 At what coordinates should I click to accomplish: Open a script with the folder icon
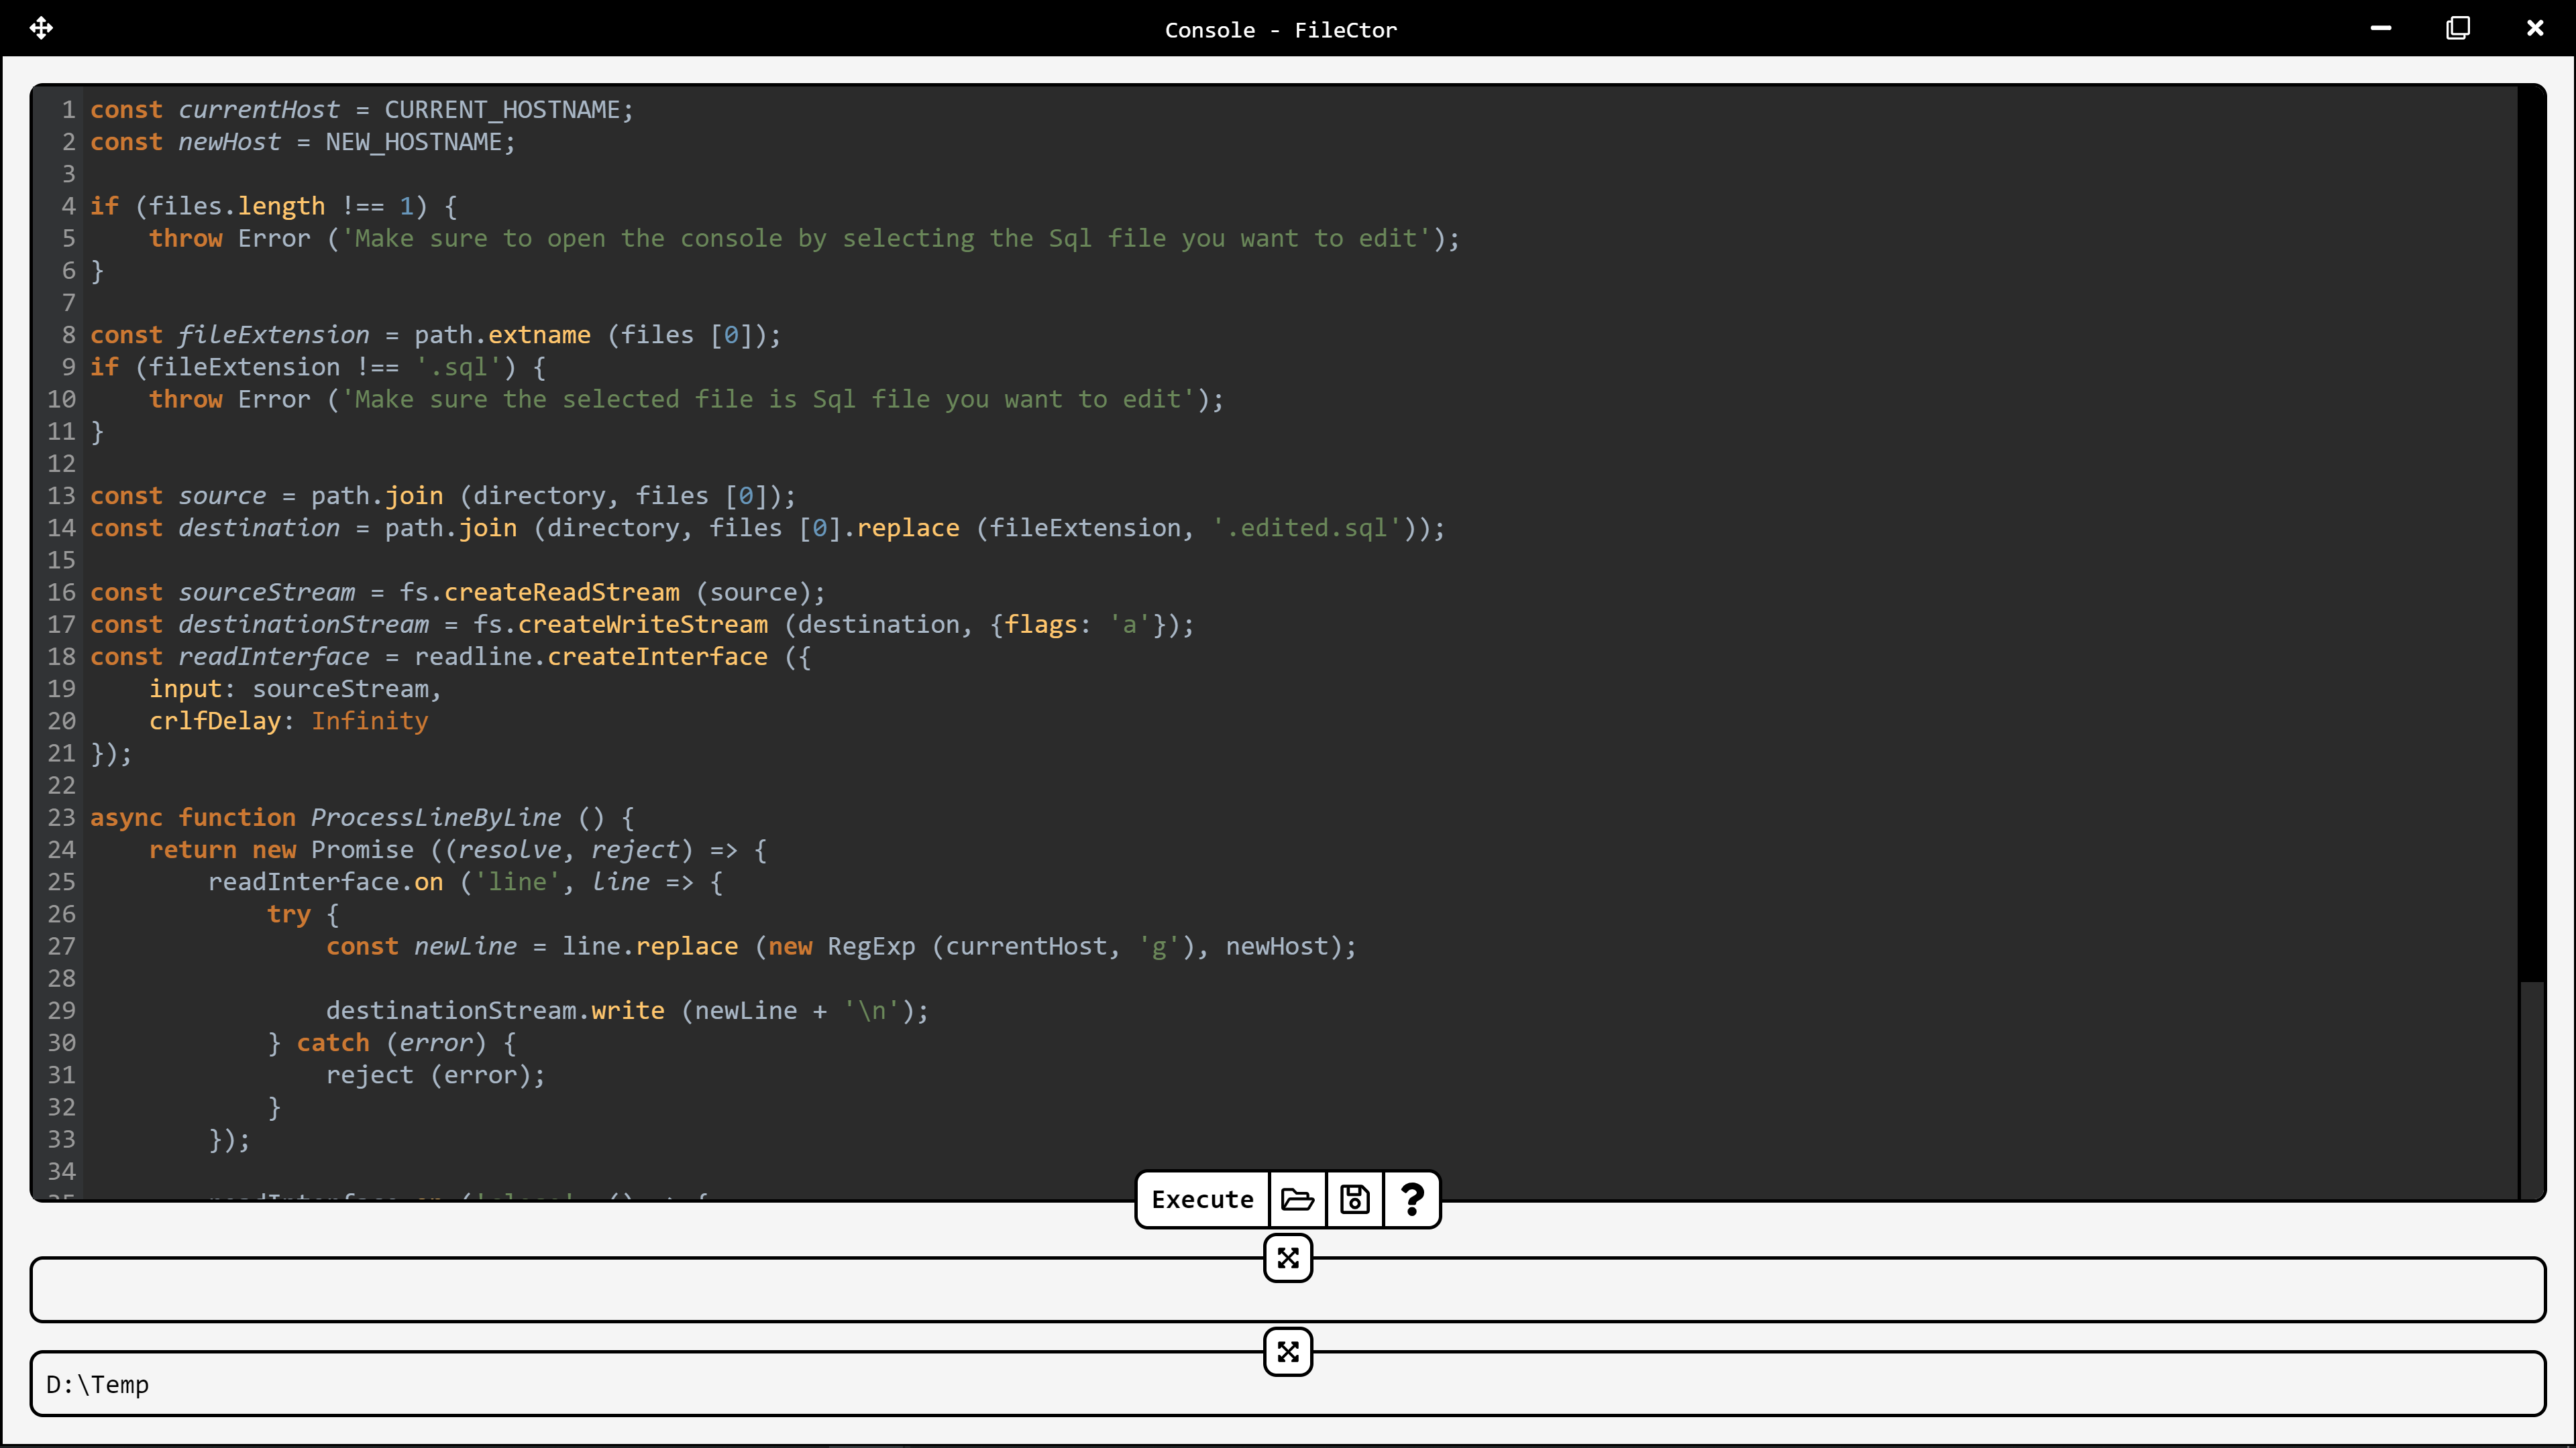click(x=1297, y=1199)
